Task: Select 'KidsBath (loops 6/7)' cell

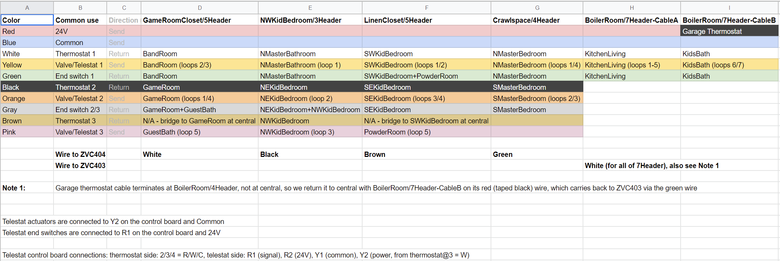Action: [729, 65]
